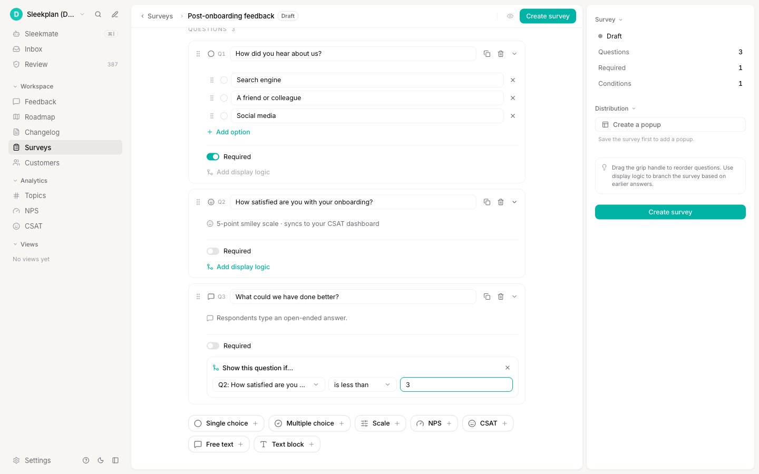Remove the A friend or colleague option
Image resolution: width=759 pixels, height=474 pixels.
coord(513,98)
